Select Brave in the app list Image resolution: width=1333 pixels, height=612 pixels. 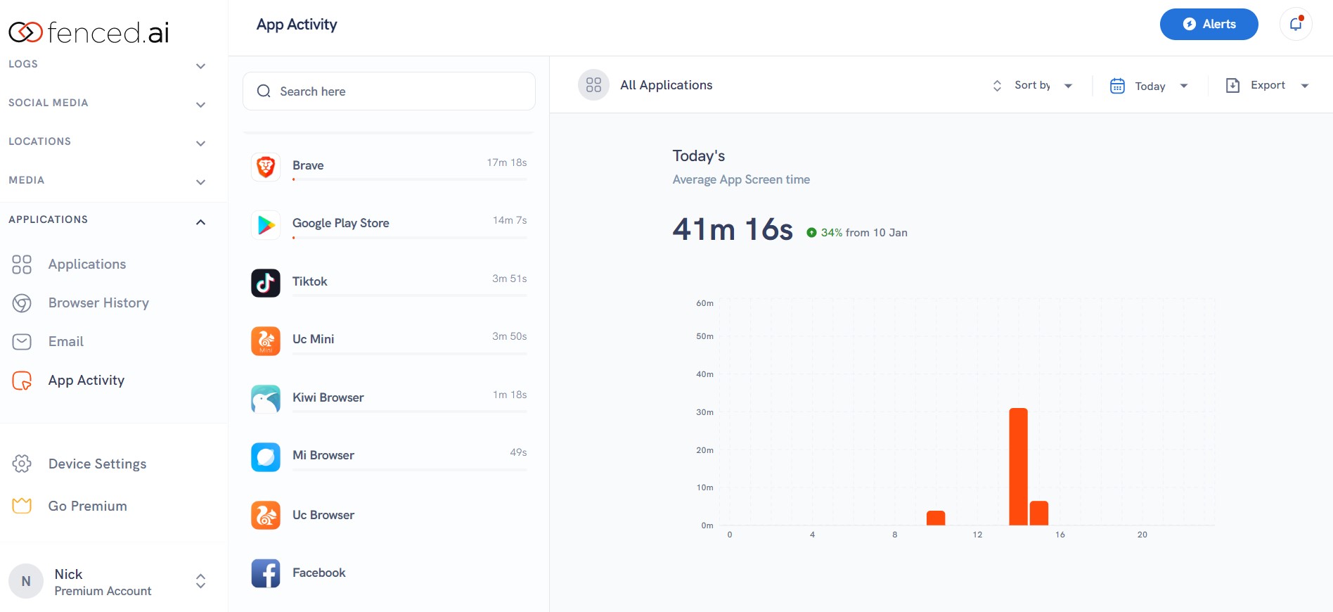[x=389, y=167]
